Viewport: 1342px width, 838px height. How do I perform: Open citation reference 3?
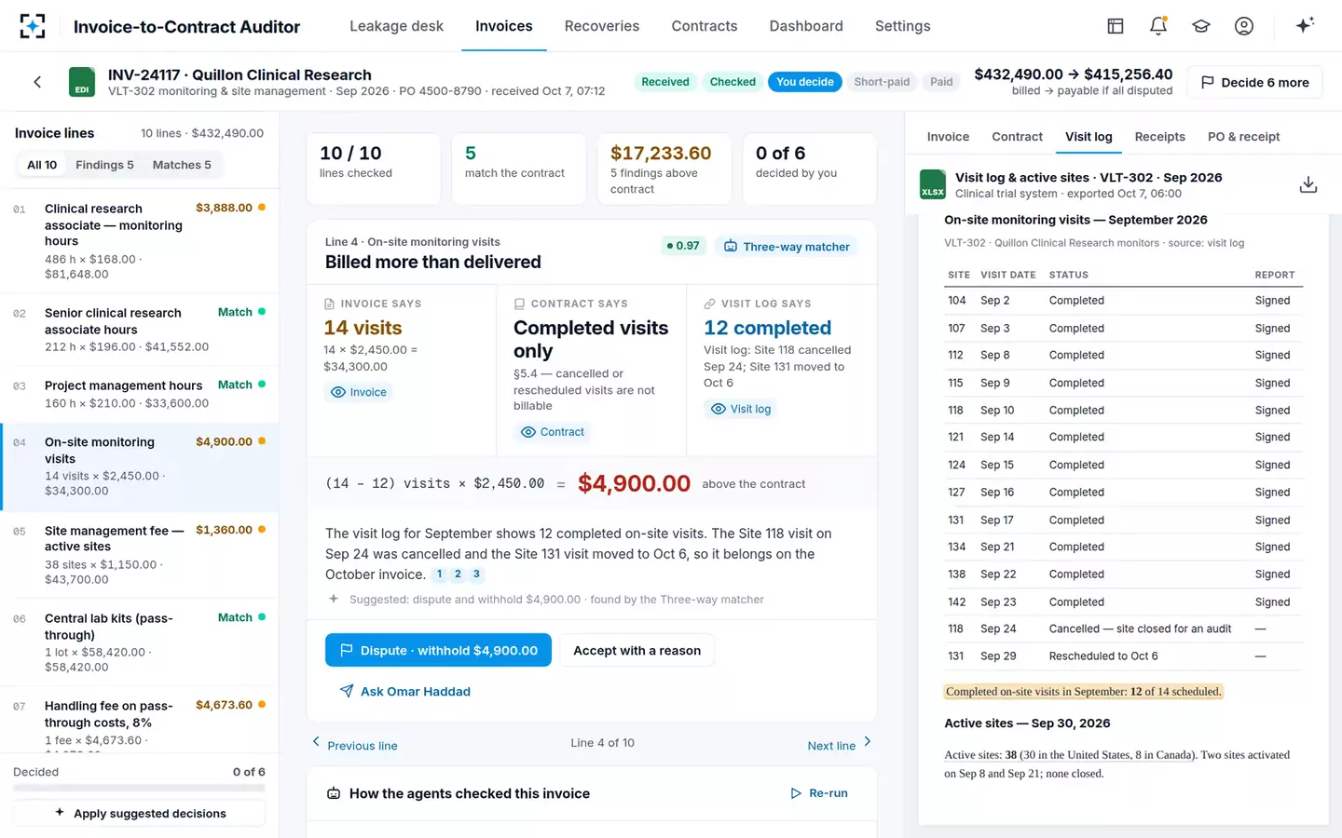tap(476, 574)
